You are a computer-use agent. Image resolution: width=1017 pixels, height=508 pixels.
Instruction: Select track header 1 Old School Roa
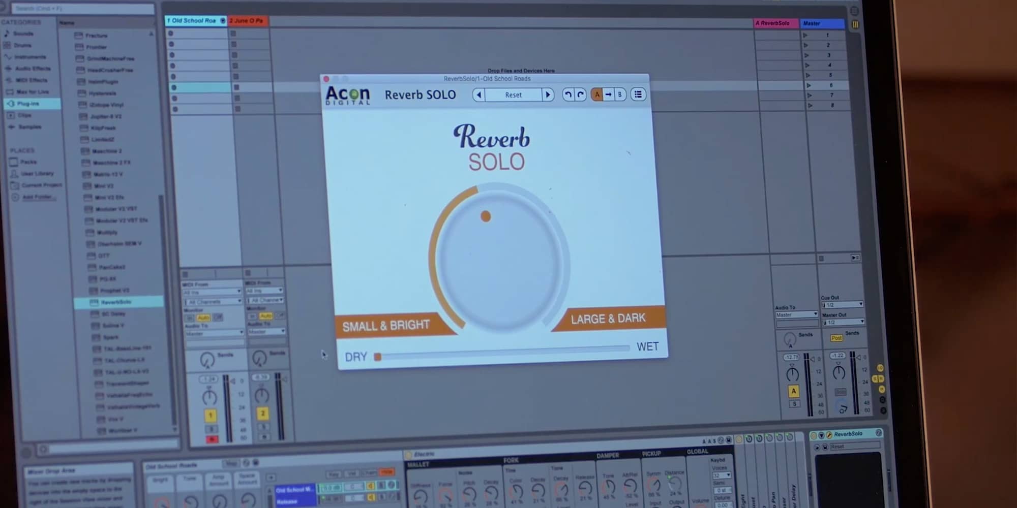pos(196,21)
